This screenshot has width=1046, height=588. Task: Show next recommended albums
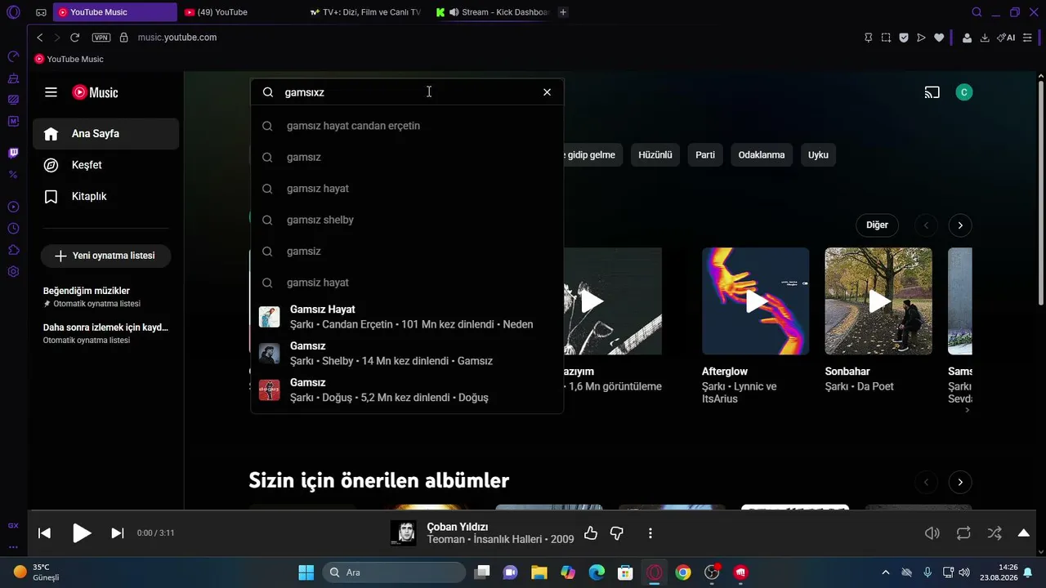coord(960,482)
